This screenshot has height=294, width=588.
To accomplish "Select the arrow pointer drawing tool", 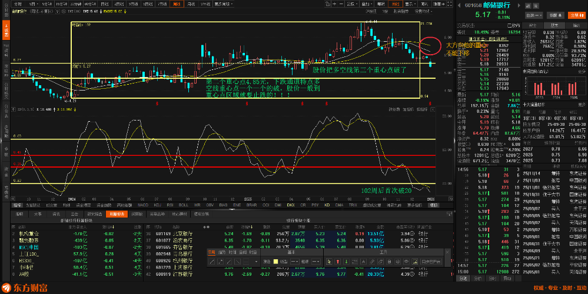I will tap(329, 262).
